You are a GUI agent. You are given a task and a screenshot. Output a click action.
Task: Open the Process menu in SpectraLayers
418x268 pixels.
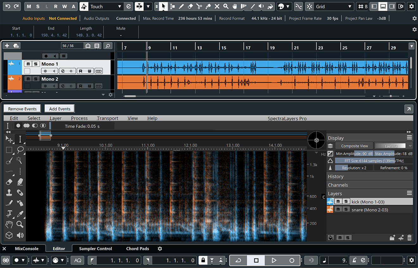click(79, 118)
